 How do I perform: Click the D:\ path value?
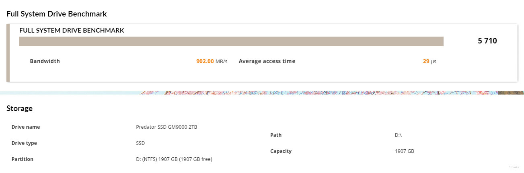pos(398,135)
